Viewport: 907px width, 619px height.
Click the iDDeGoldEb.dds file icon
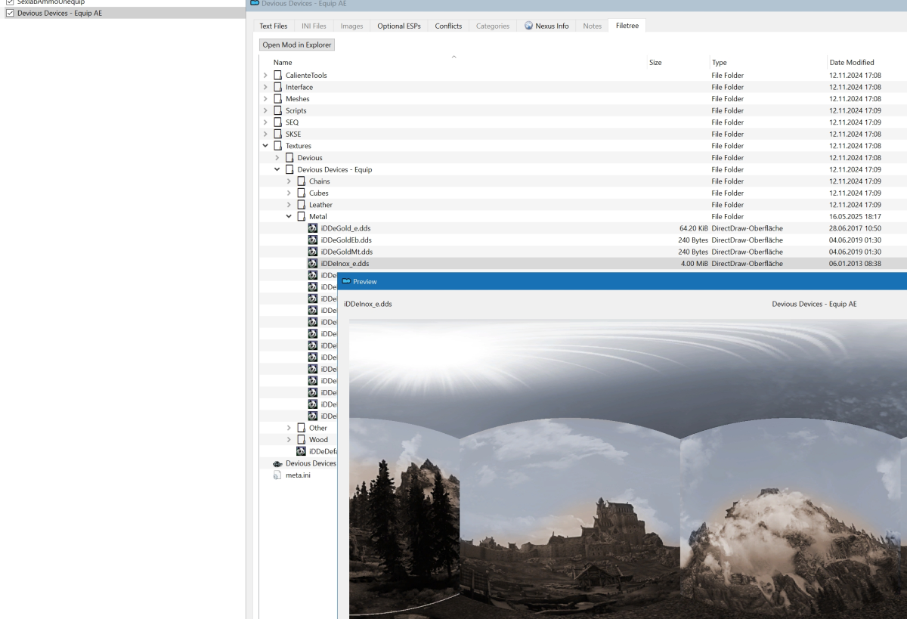[313, 240]
